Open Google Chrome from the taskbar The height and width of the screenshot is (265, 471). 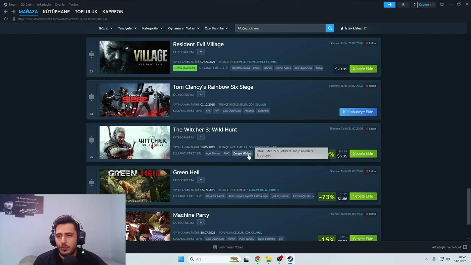click(x=258, y=259)
